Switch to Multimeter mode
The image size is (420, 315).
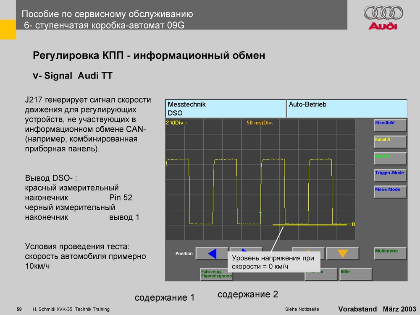pyautogui.click(x=390, y=253)
